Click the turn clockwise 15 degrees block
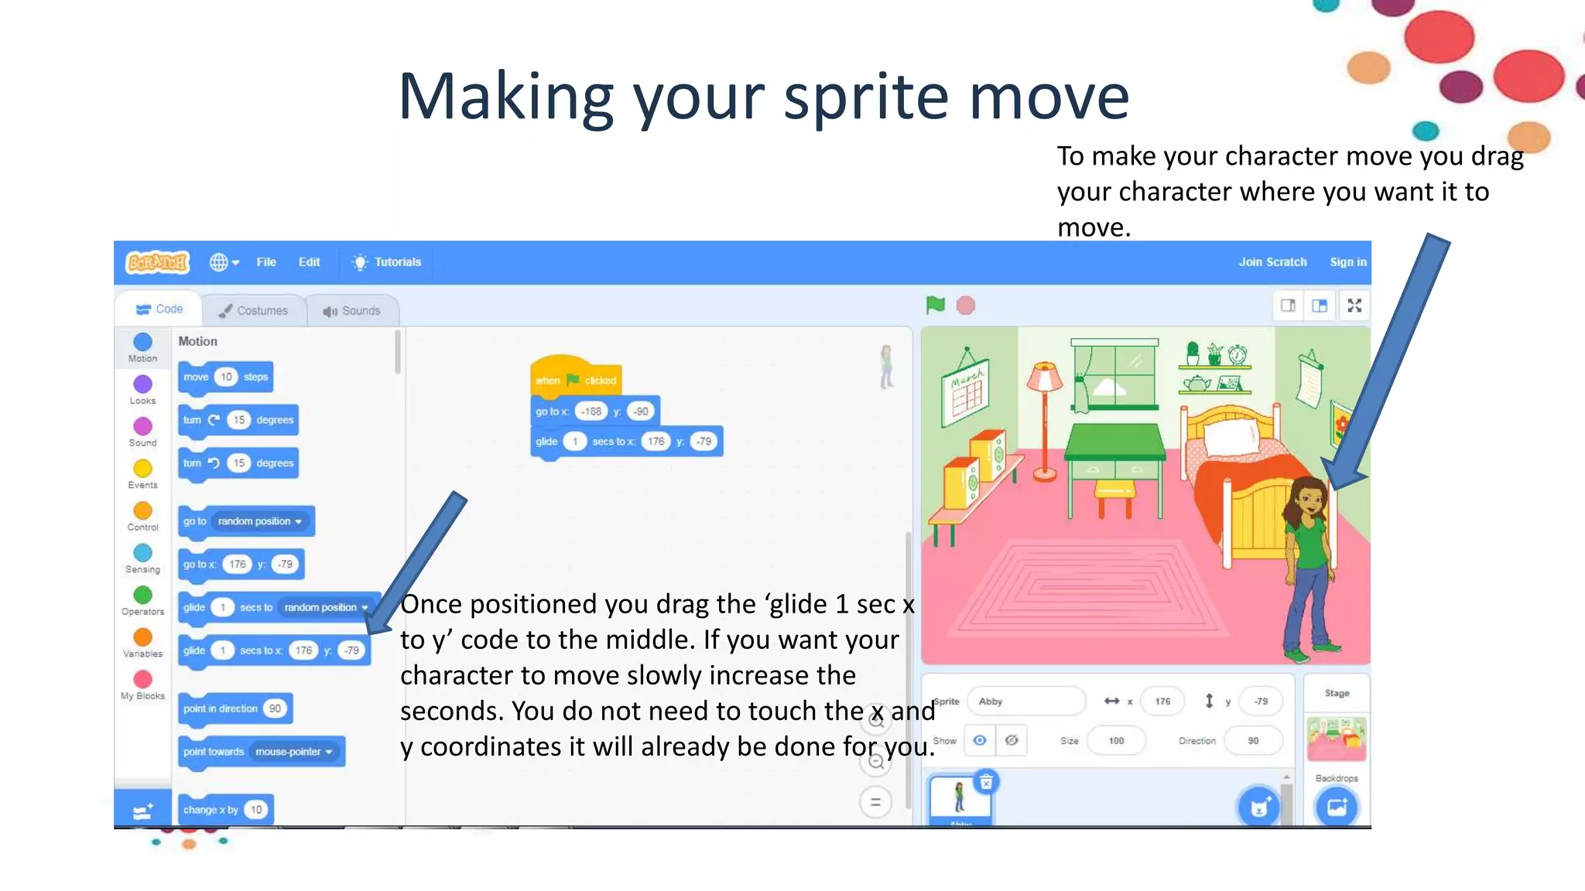The image size is (1585, 891). click(x=238, y=420)
